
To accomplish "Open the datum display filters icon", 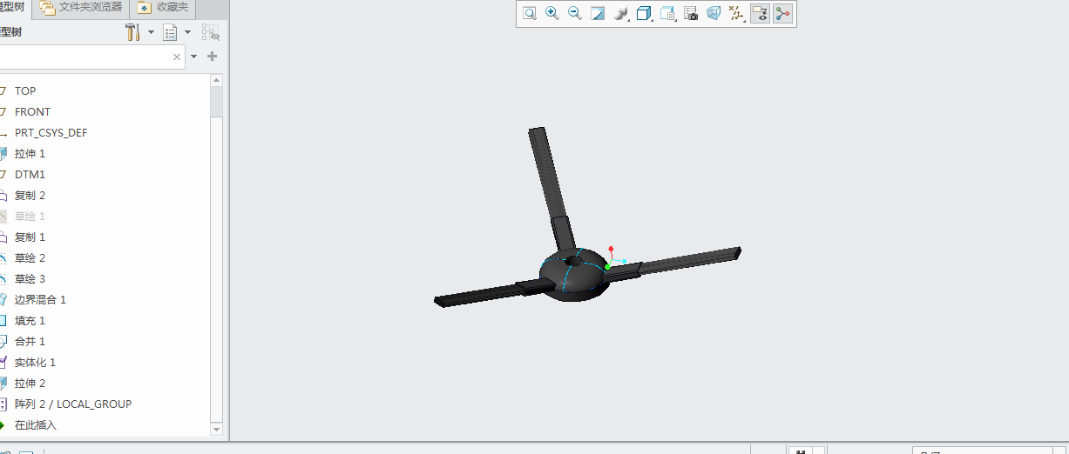I will 737,13.
